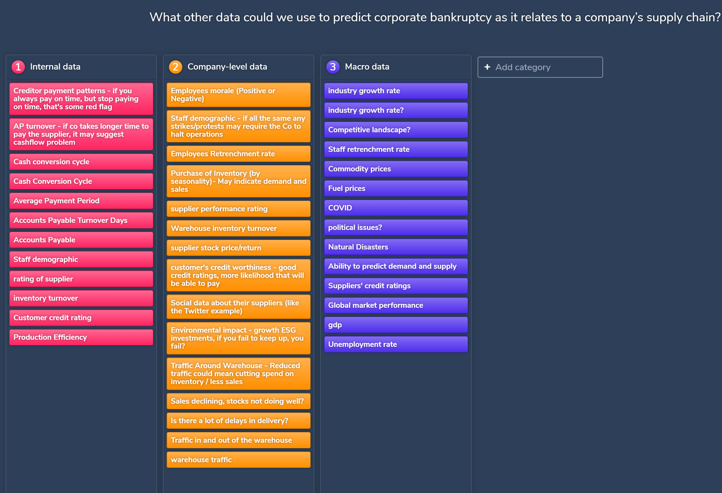Image resolution: width=722 pixels, height=493 pixels.
Task: Select the Company-level data category title
Action: point(227,67)
